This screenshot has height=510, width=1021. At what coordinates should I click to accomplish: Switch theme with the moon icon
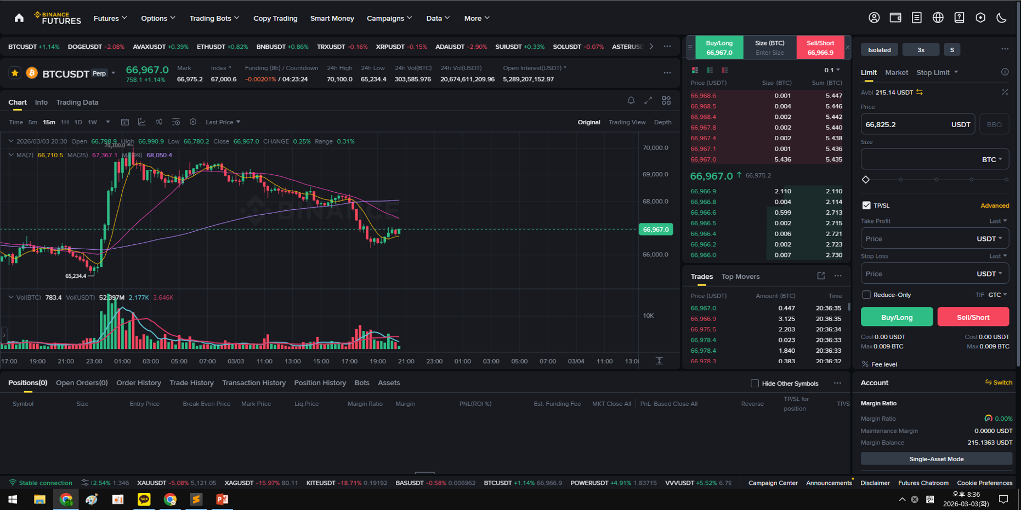[x=1001, y=18]
